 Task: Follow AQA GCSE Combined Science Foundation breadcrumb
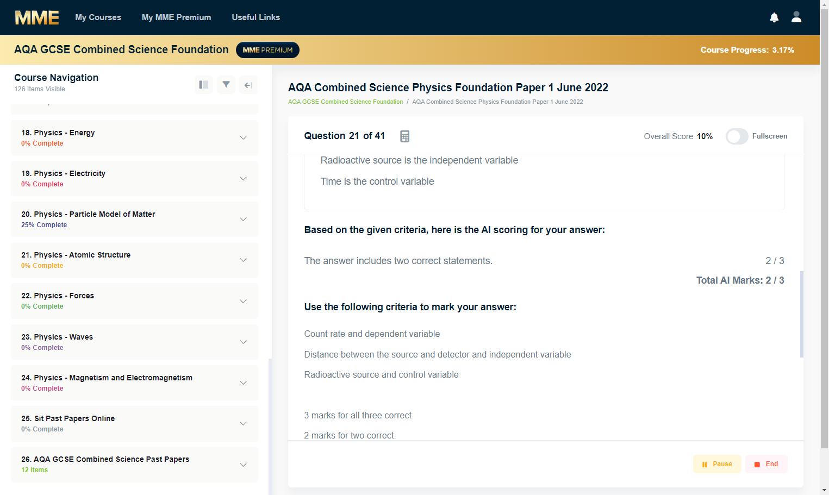tap(345, 102)
